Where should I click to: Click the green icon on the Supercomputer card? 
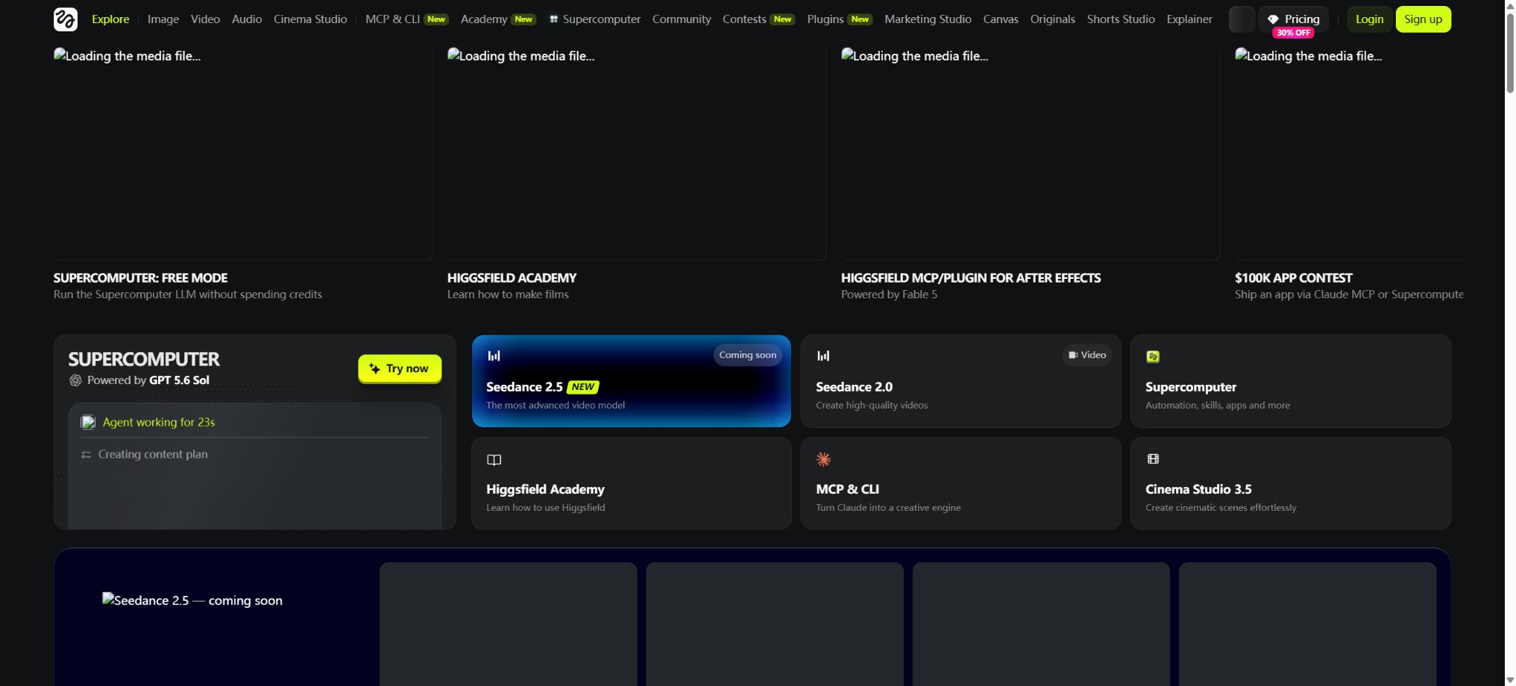click(1153, 356)
